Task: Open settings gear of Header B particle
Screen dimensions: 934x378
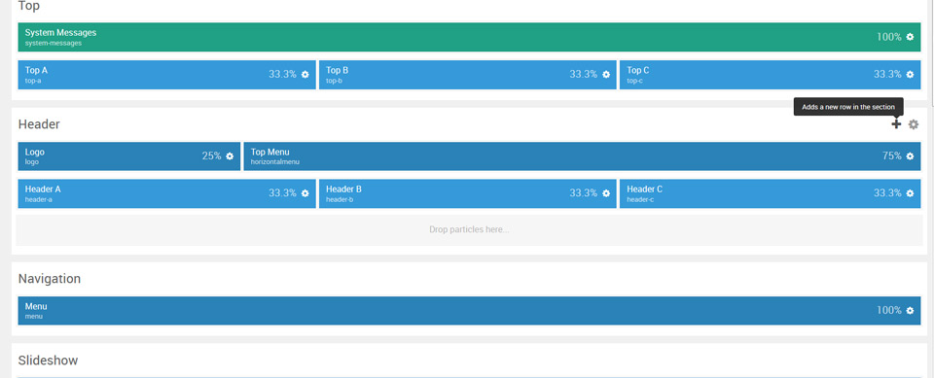Action: [606, 193]
